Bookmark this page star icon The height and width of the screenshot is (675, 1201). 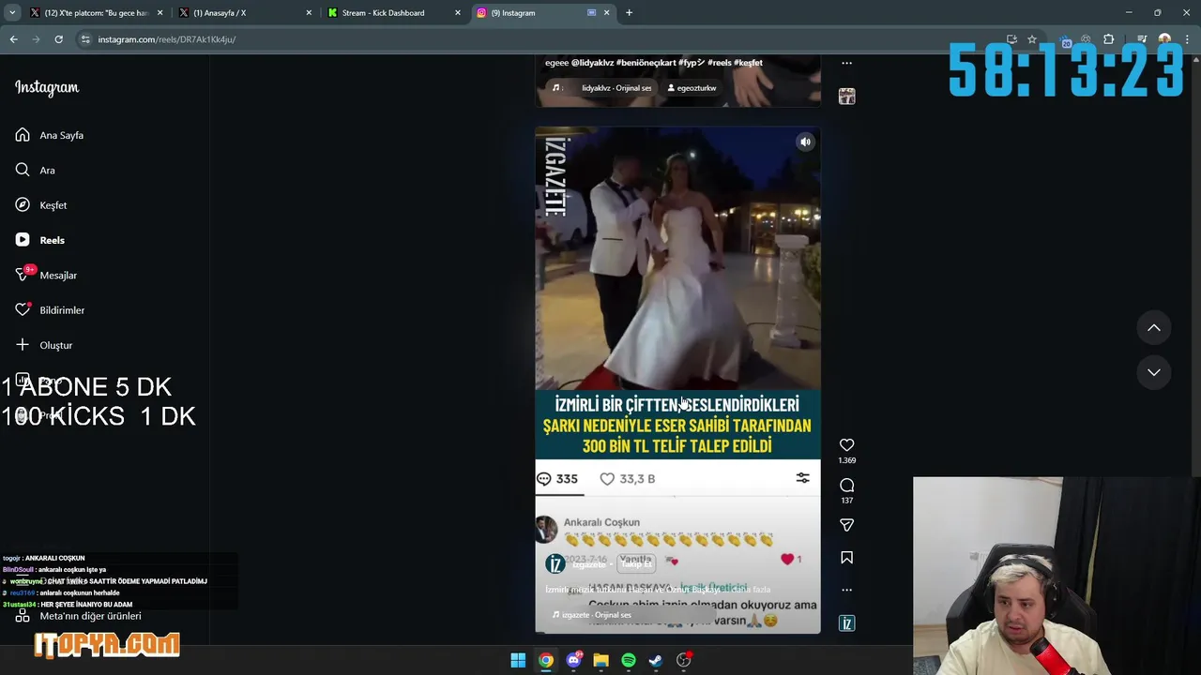[1032, 39]
